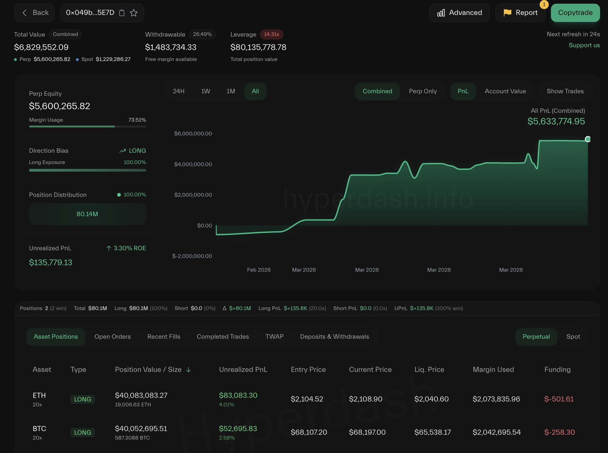Click the Combined badge next to Total Value
The image size is (608, 453).
[x=65, y=34]
